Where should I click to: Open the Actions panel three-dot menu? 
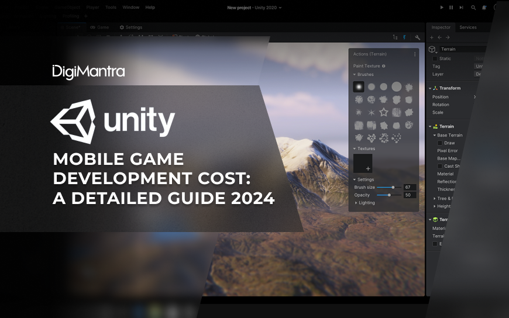coord(415,54)
